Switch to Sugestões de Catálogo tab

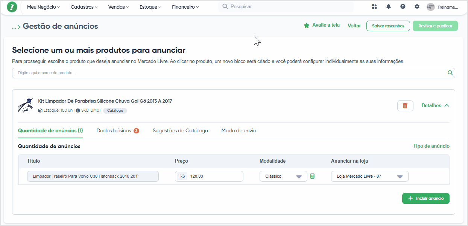click(x=180, y=130)
